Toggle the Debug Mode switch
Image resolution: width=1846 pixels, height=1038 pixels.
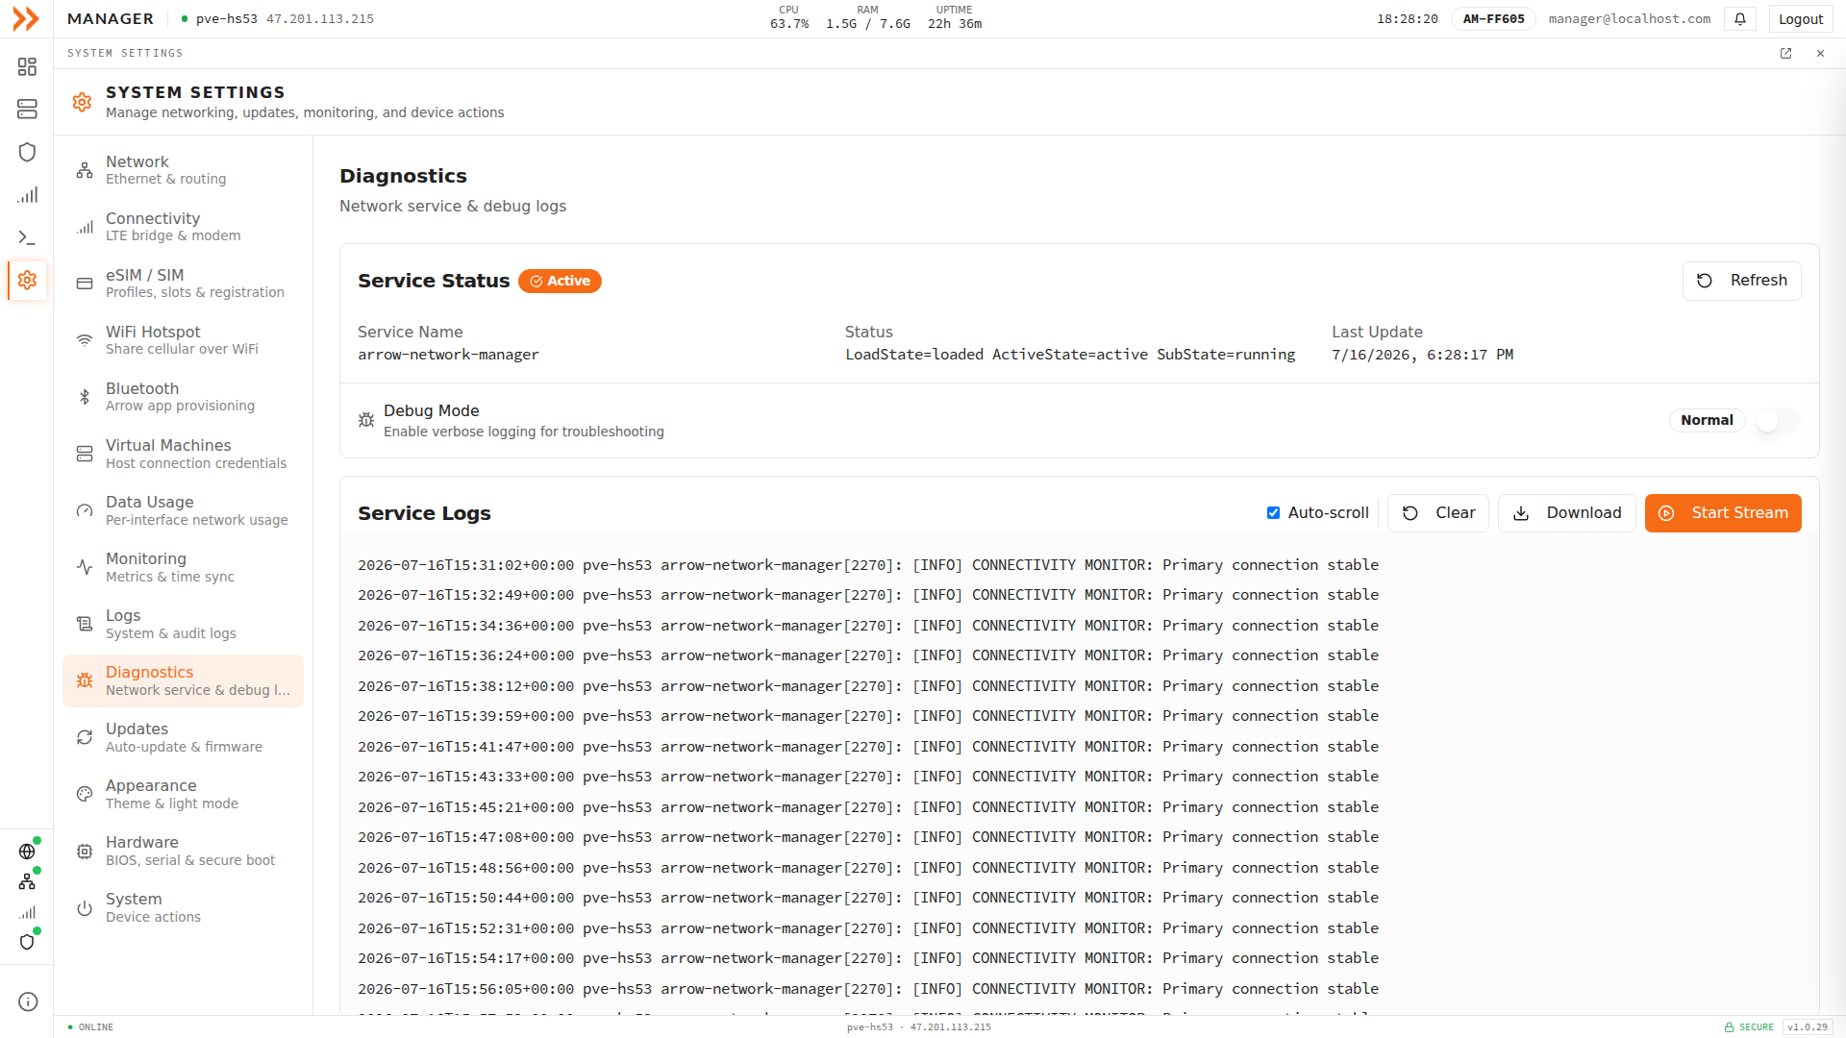(x=1778, y=420)
